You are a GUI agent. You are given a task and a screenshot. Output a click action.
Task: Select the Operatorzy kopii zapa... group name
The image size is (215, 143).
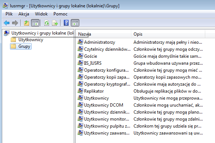click(107, 77)
